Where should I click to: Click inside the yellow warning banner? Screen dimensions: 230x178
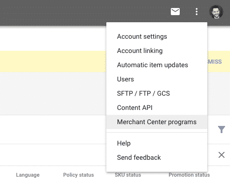click(53, 61)
